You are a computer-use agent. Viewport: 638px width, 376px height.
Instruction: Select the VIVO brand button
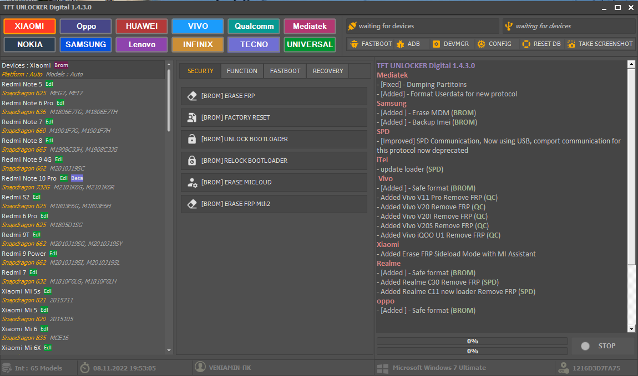pyautogui.click(x=198, y=26)
